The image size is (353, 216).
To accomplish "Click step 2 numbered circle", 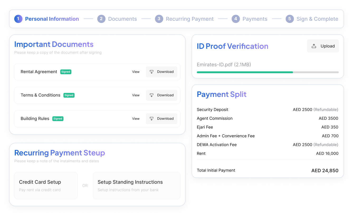I will [101, 19].
